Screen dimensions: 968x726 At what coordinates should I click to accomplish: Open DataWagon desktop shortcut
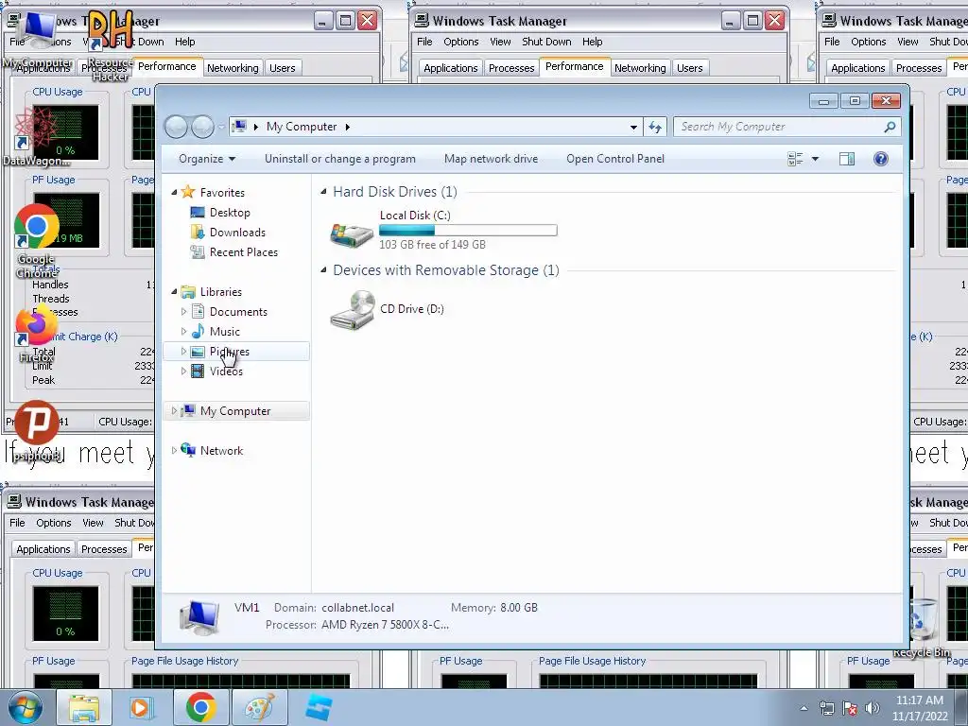coord(37,137)
